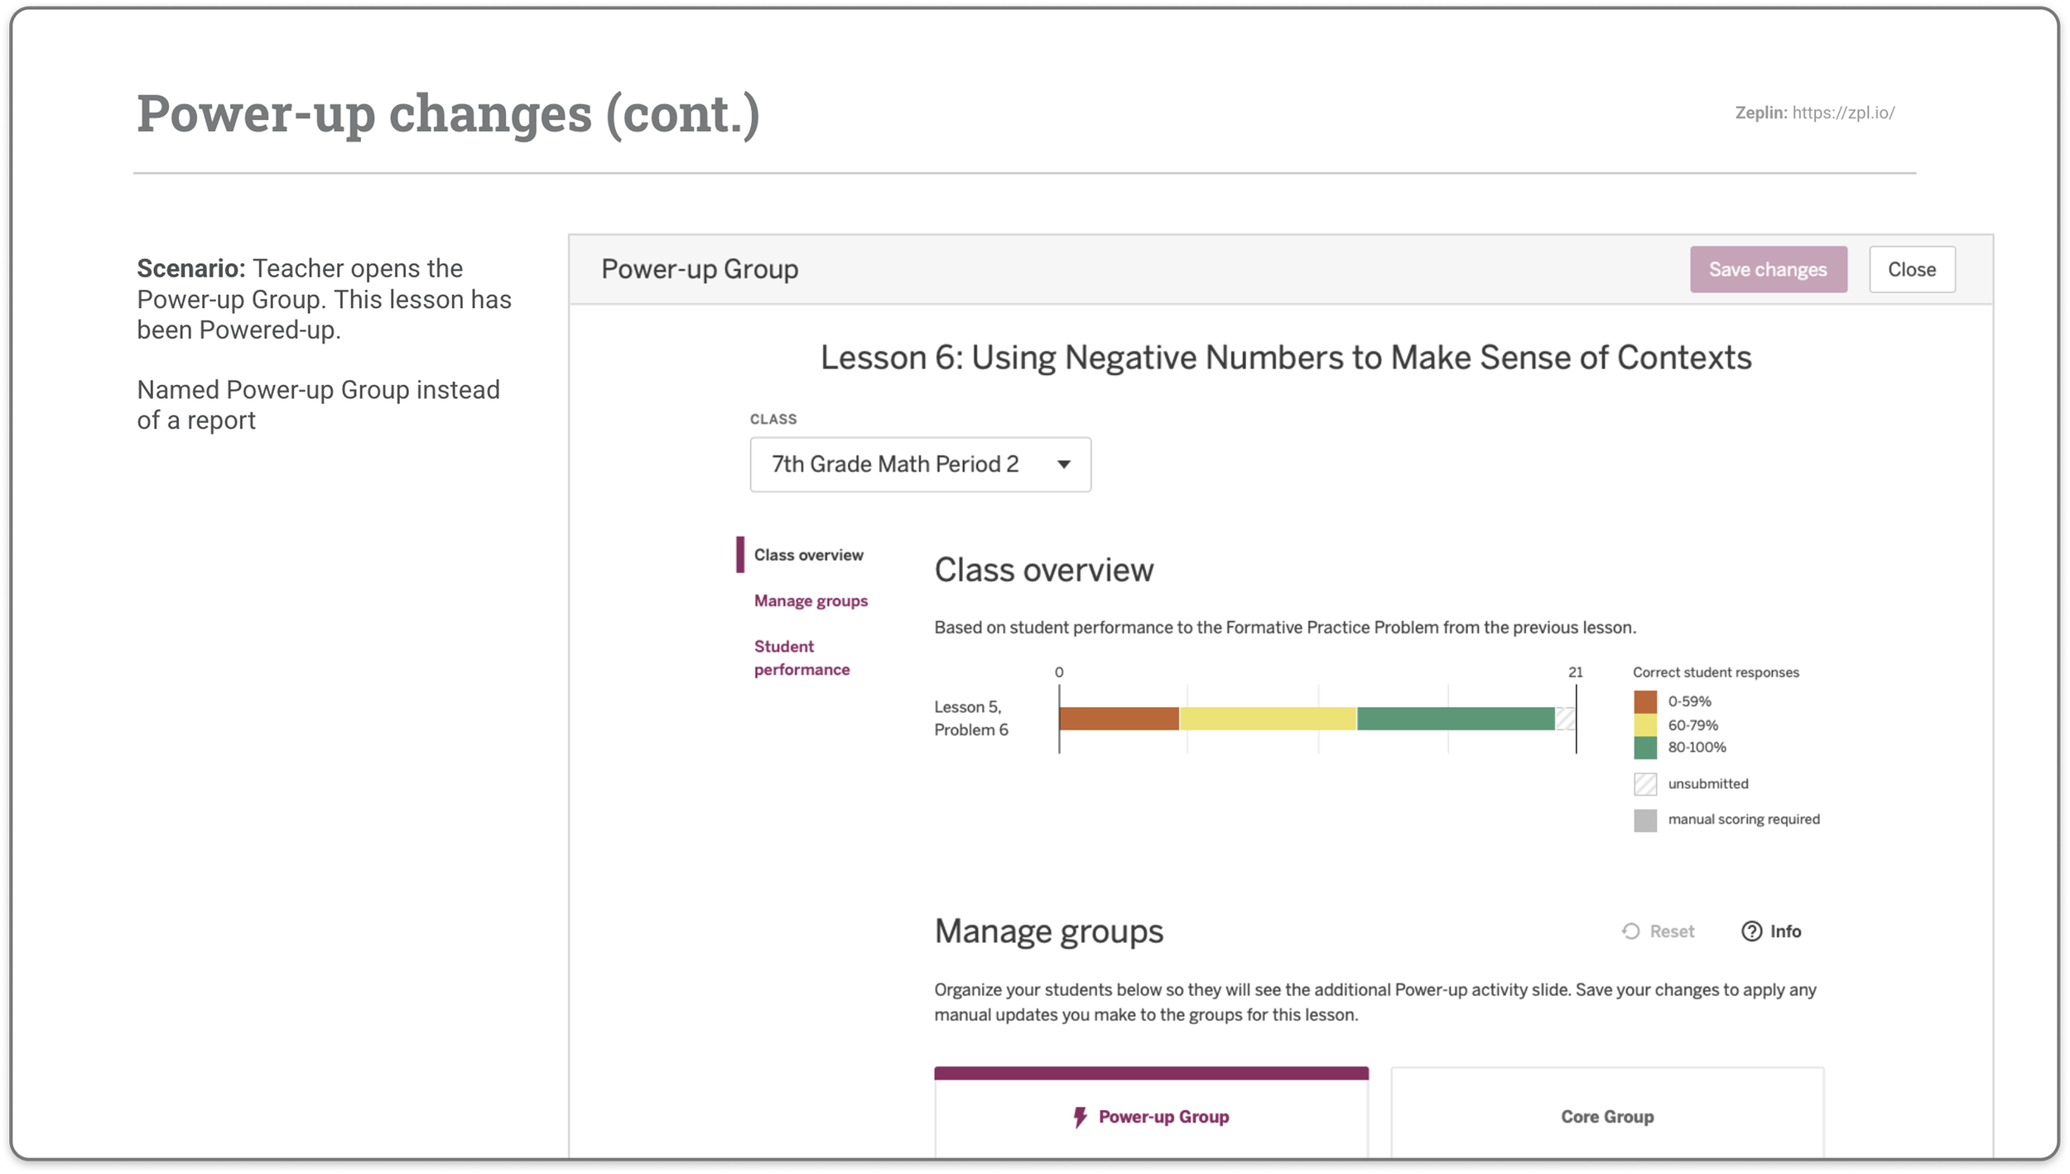2070x1174 pixels.
Task: Click the hatched unsubmitted legend swatch
Action: (x=1644, y=783)
